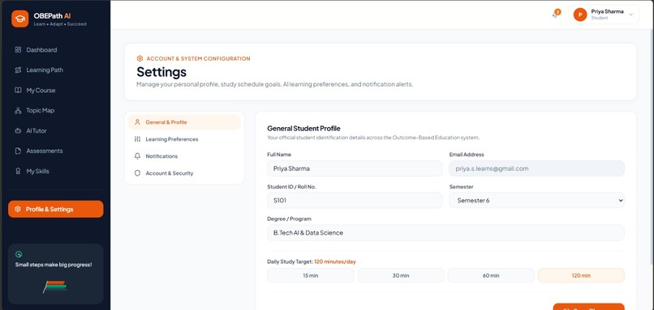
Task: Open AI Tutor page
Action: (55, 130)
